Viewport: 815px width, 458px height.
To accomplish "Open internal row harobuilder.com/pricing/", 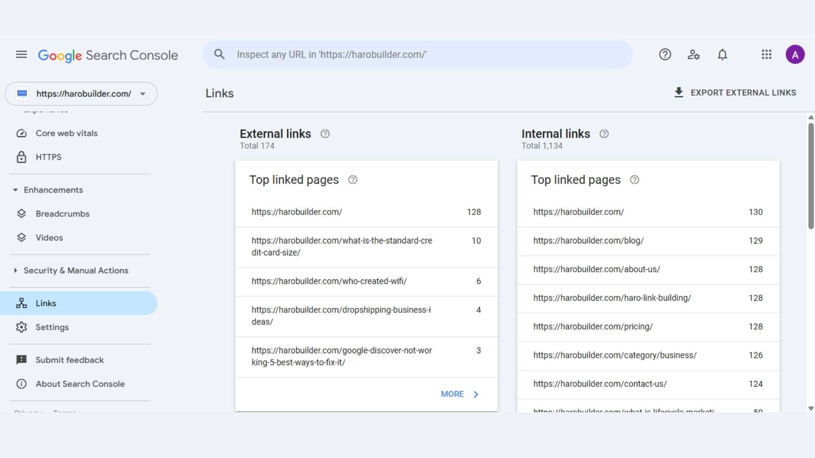I will pyautogui.click(x=648, y=327).
